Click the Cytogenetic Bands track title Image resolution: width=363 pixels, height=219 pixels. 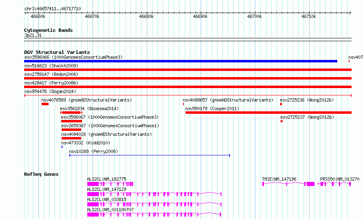pos(49,30)
